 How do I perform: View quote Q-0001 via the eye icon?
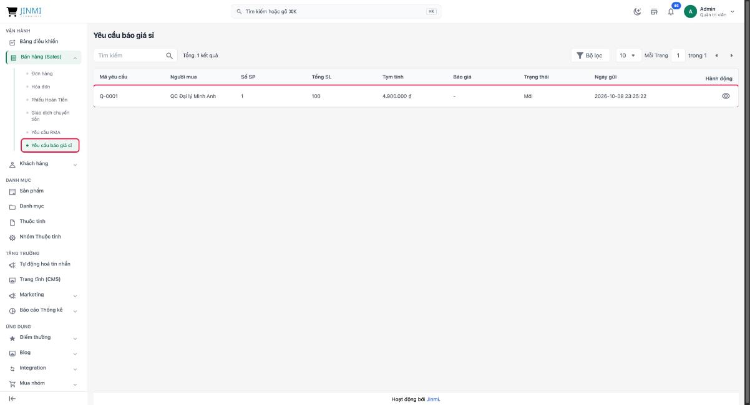(726, 96)
